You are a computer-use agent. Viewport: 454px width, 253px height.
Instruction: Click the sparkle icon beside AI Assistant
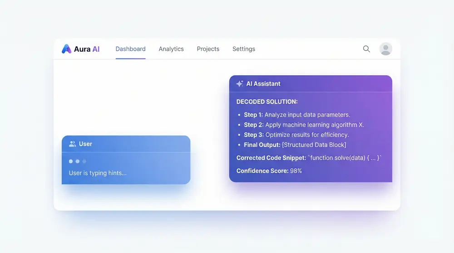(239, 83)
